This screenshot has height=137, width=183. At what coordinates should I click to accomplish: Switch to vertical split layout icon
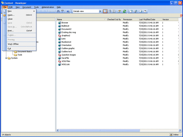tap(114, 11)
